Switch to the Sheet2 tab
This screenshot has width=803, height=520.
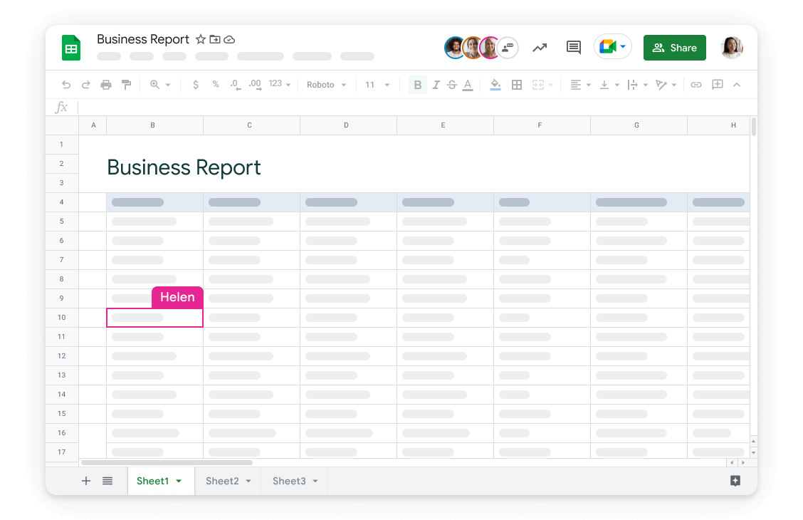point(223,481)
